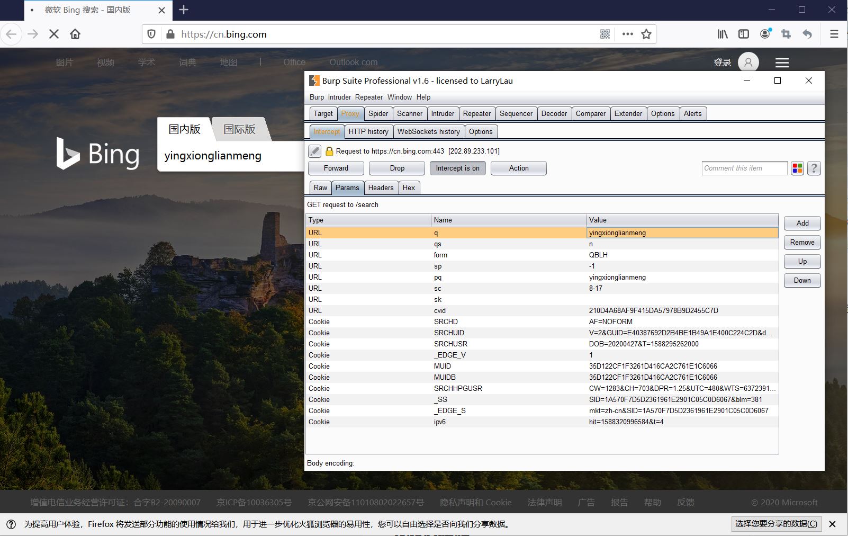Open the Burp menu
Screen dimensions: 848x536
(x=317, y=97)
